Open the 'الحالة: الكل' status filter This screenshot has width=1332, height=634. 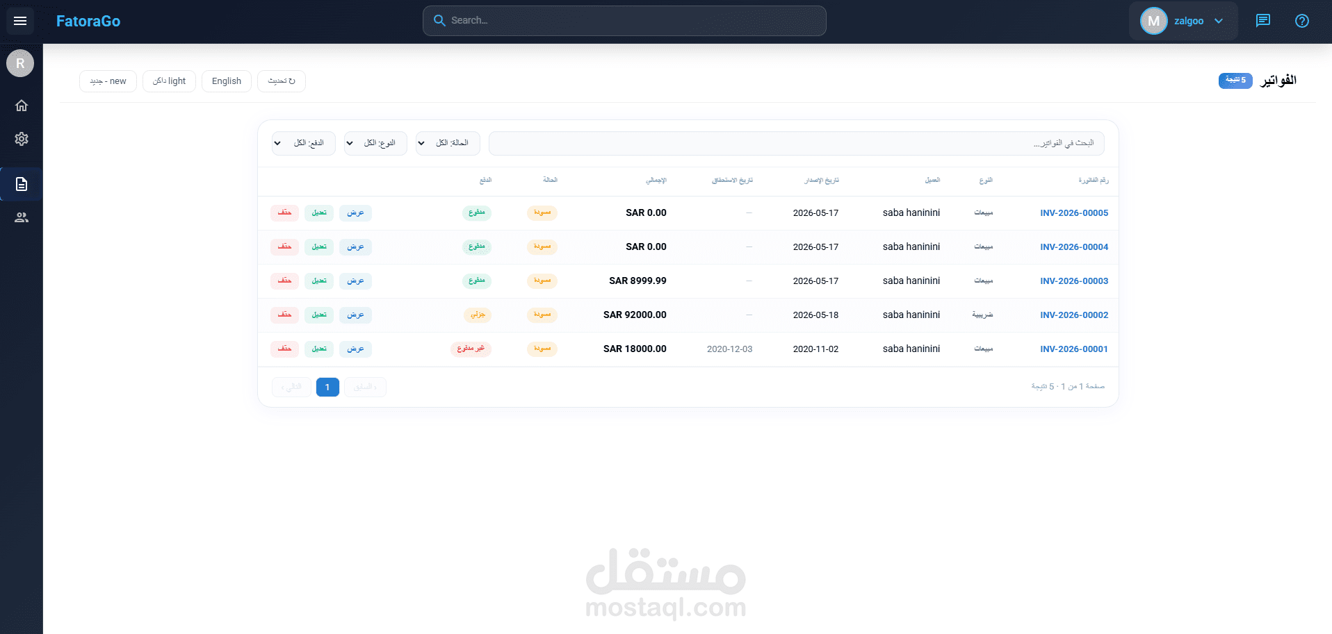point(448,143)
